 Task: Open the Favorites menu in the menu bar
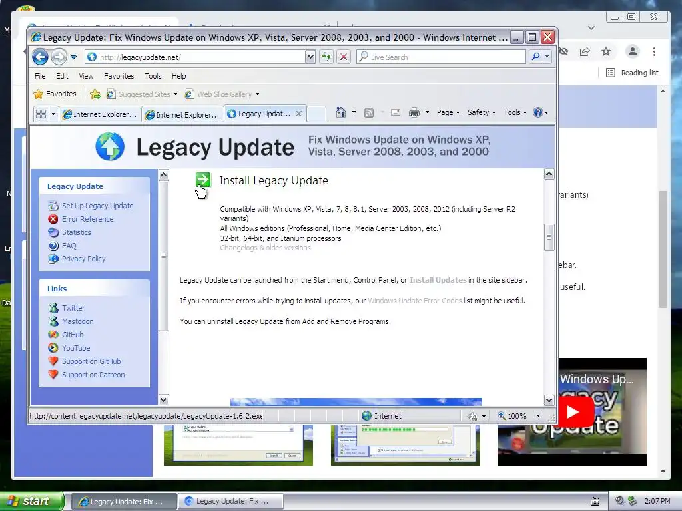coord(119,76)
